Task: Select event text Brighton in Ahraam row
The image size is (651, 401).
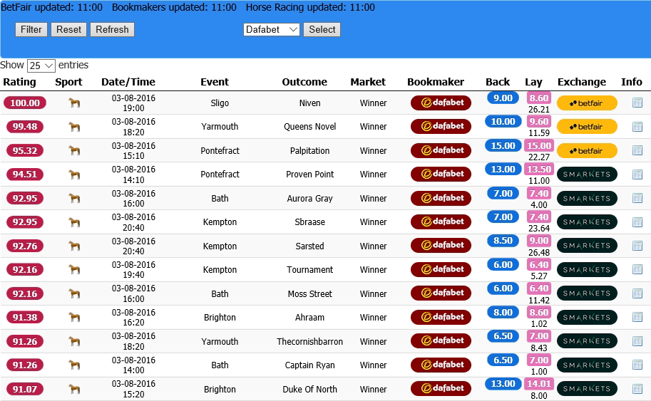Action: tap(220, 317)
